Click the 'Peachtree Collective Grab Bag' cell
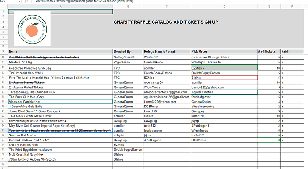The height and width of the screenshot is (169, 308). pos(61,68)
